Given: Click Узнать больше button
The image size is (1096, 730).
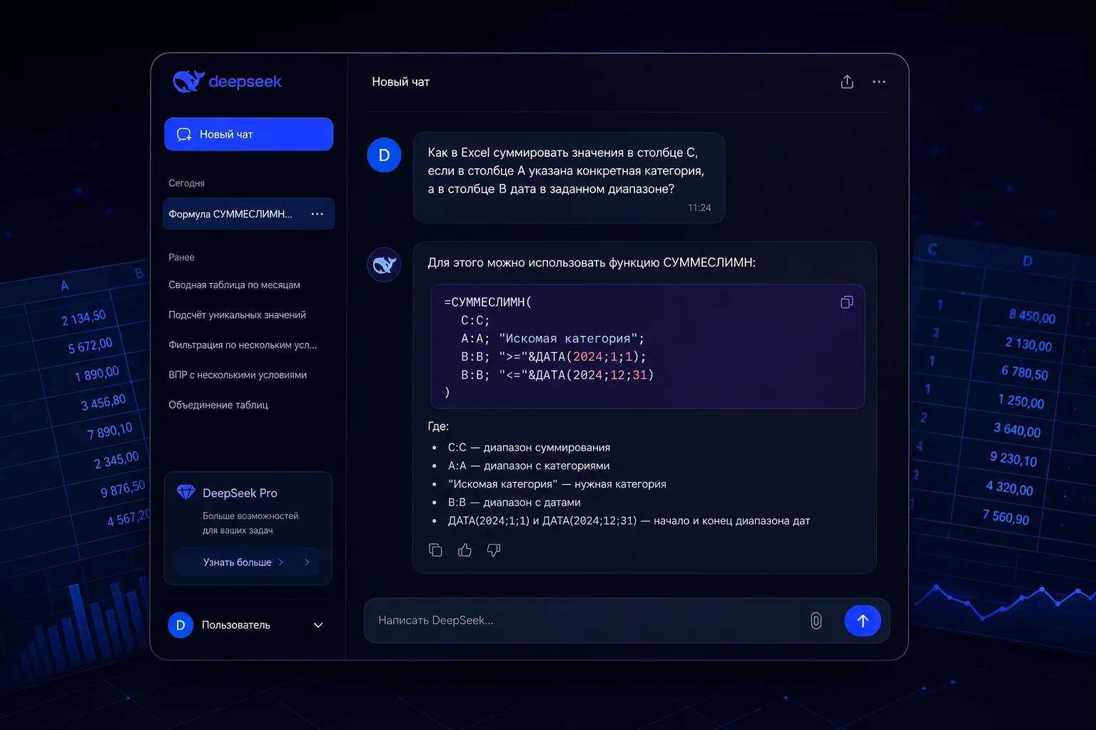Looking at the screenshot, I should [248, 562].
